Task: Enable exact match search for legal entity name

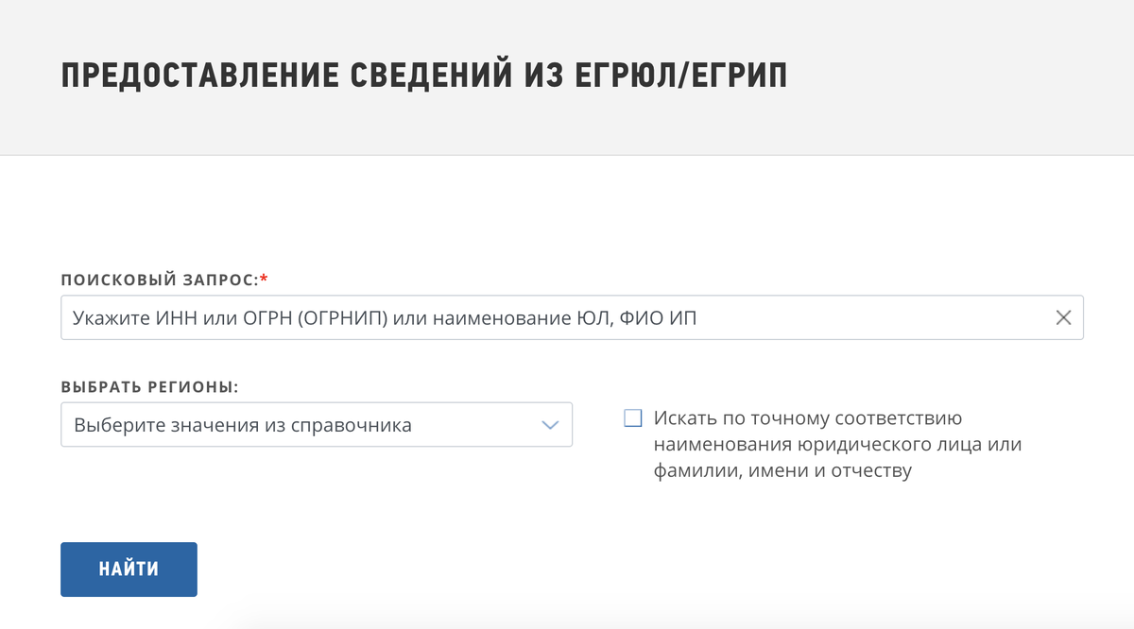Action: click(x=632, y=417)
